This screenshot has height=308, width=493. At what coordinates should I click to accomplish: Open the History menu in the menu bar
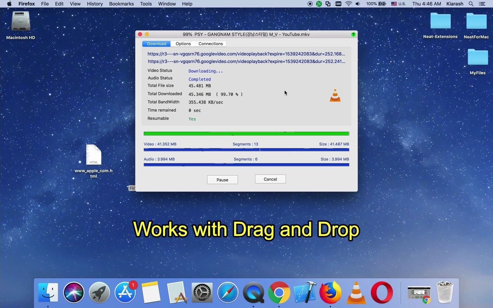[x=94, y=4]
